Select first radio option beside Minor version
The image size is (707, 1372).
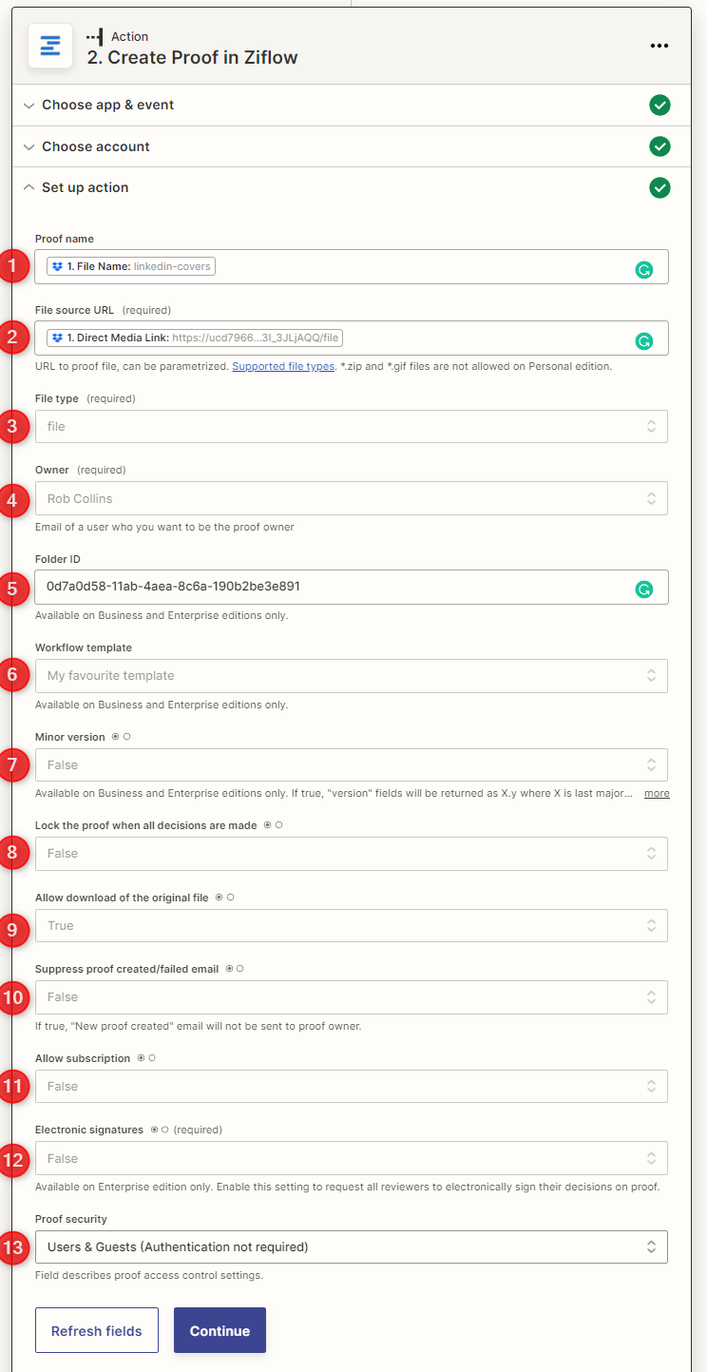[x=115, y=737]
